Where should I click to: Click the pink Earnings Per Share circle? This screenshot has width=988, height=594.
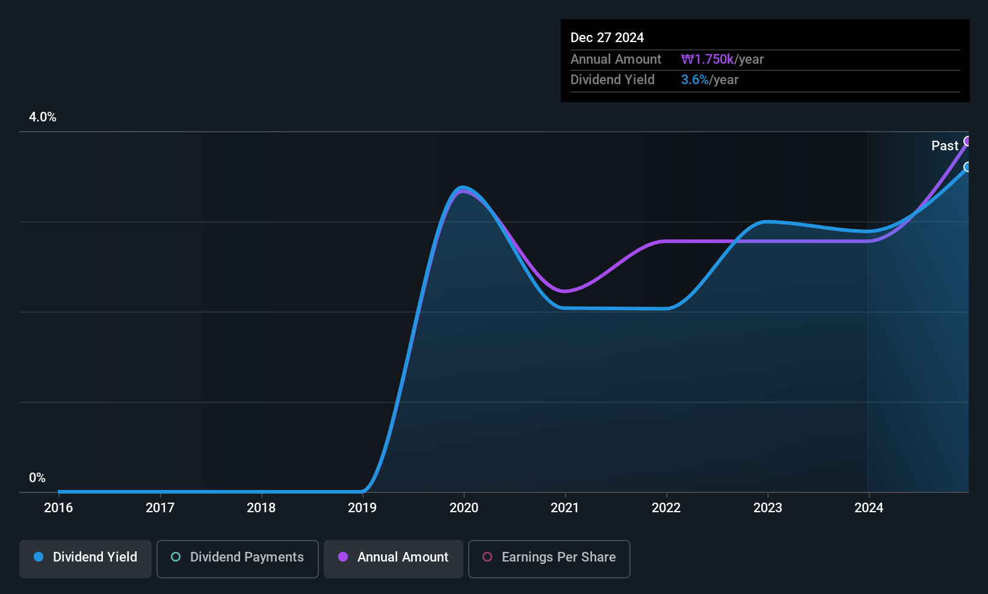[487, 557]
